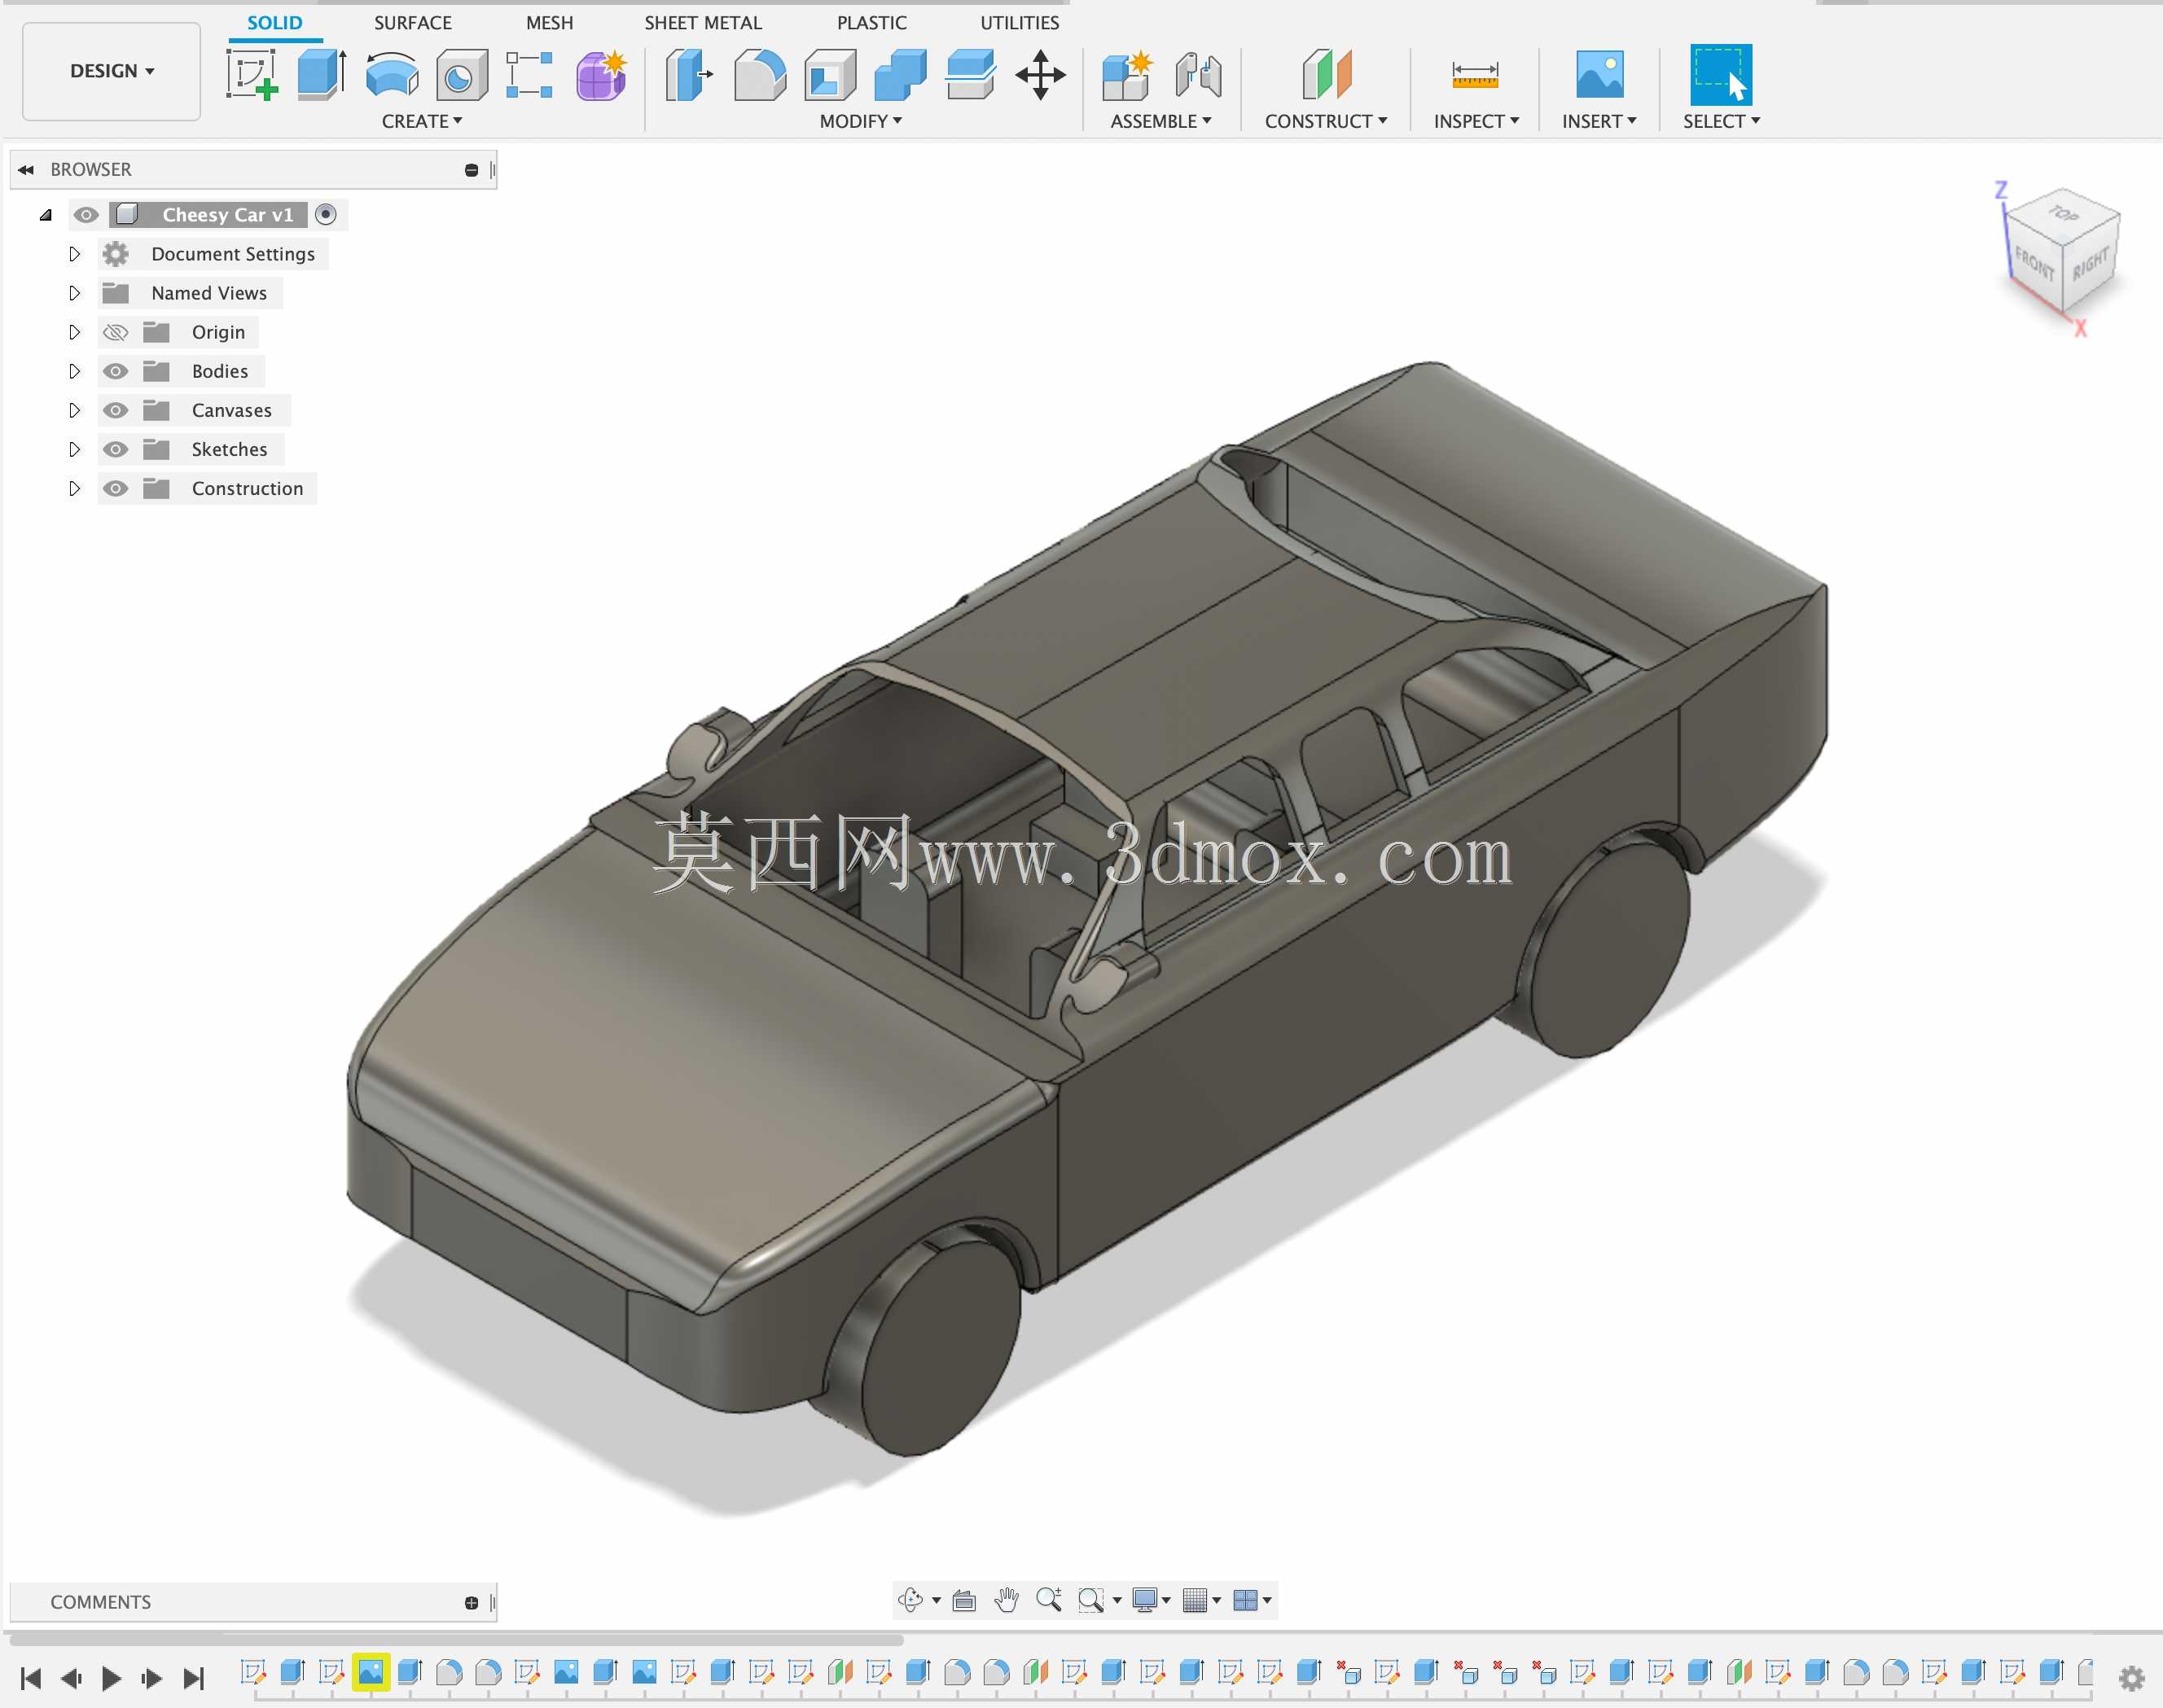This screenshot has width=2163, height=1708.
Task: Open the DESIGN workspace dropdown
Action: coord(111,71)
